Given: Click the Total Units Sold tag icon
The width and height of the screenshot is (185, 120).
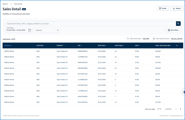Looking at the screenshot, I should [128, 39].
